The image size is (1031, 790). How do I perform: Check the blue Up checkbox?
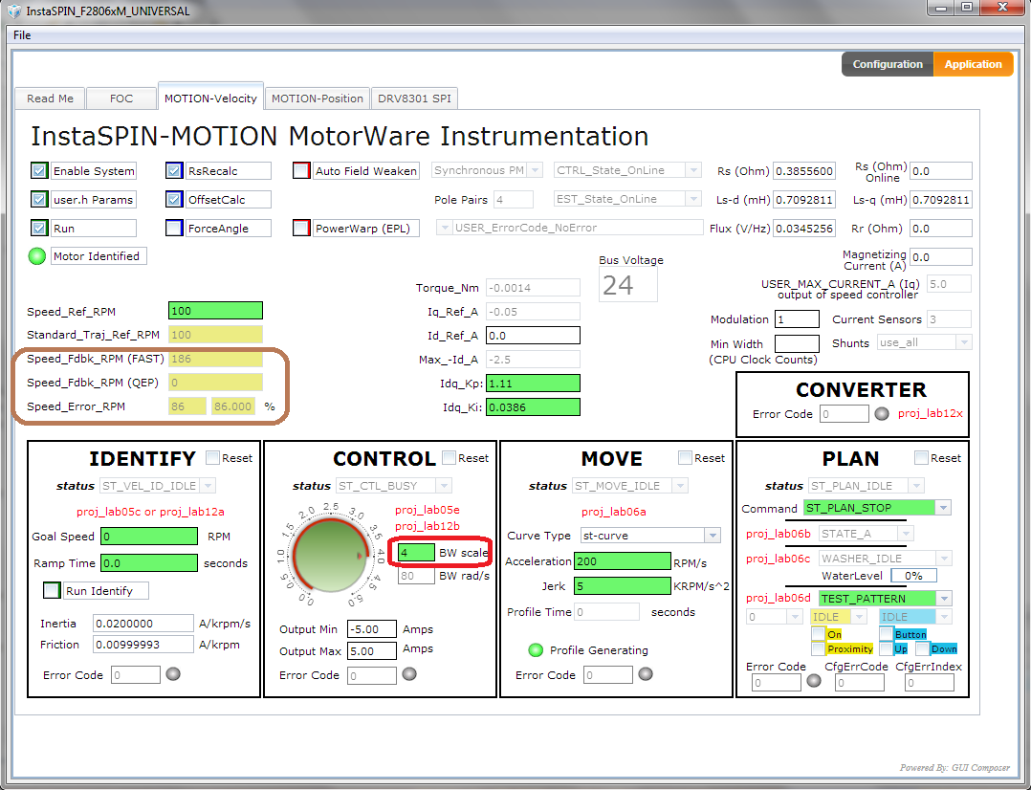[887, 649]
